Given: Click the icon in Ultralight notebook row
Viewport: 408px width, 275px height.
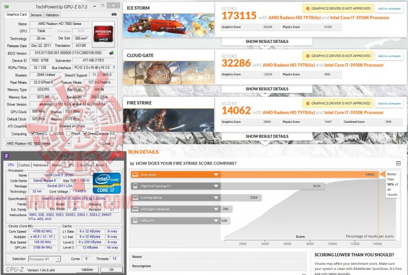Looking at the screenshot, I should pos(135,209).
